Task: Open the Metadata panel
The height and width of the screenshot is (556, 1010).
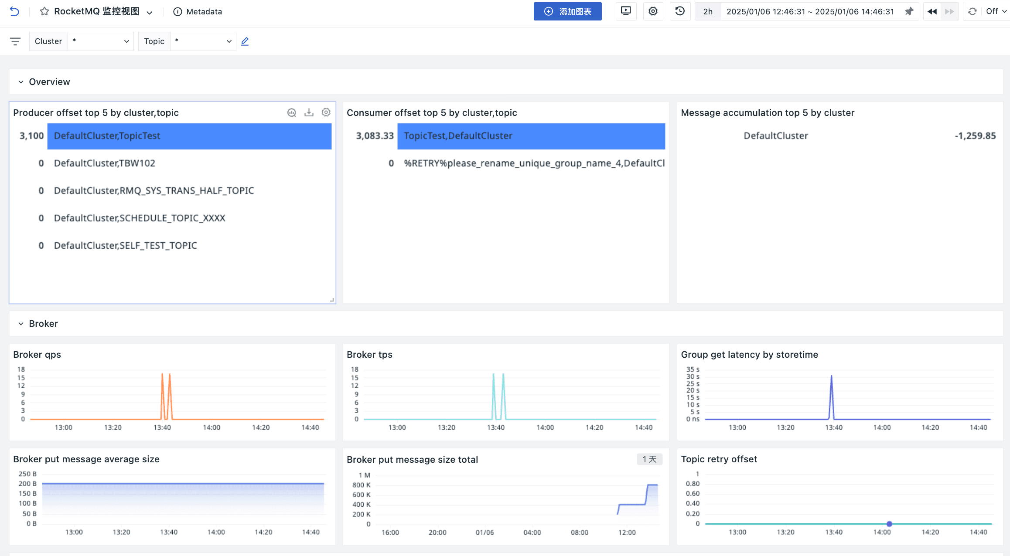Action: (x=198, y=11)
